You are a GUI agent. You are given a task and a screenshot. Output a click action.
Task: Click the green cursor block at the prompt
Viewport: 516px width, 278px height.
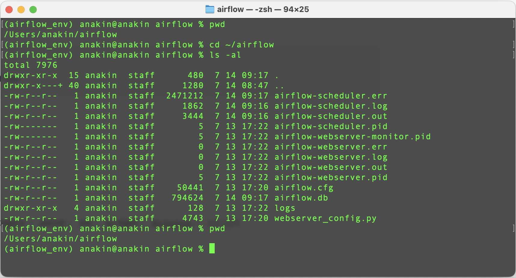(212, 248)
